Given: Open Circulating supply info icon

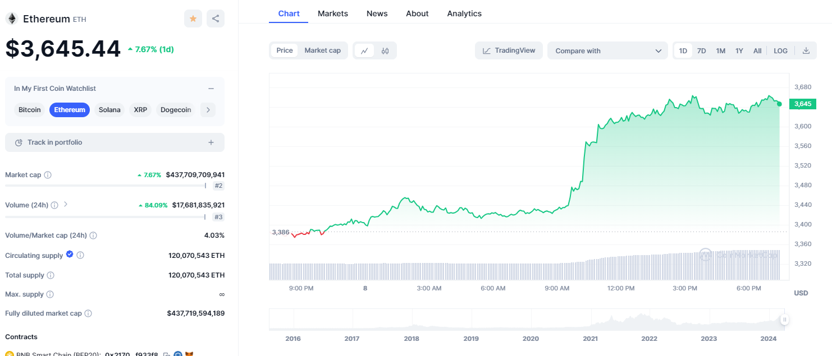Looking at the screenshot, I should 80,255.
